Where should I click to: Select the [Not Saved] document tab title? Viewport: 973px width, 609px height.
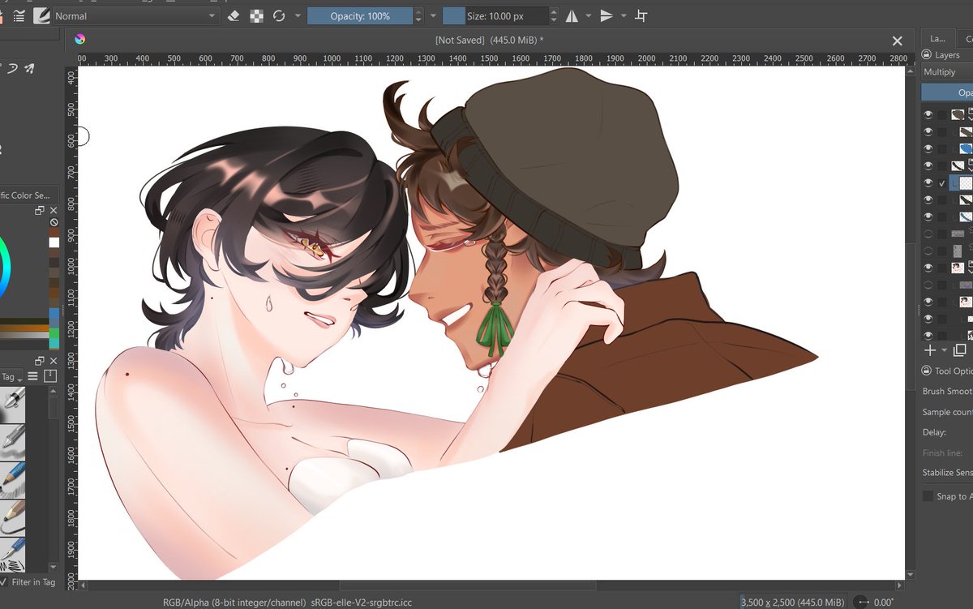(490, 40)
